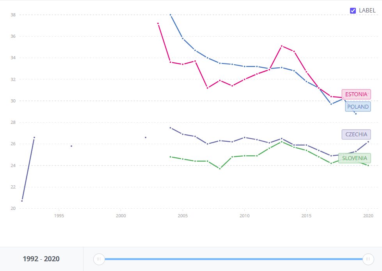Select the SLOVENIA line label
The width and height of the screenshot is (382, 271).
(x=354, y=158)
